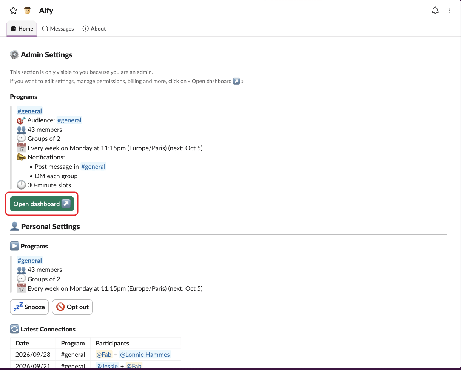The width and height of the screenshot is (461, 370).
Task: Click the 30-minute slots text
Action: (49, 185)
